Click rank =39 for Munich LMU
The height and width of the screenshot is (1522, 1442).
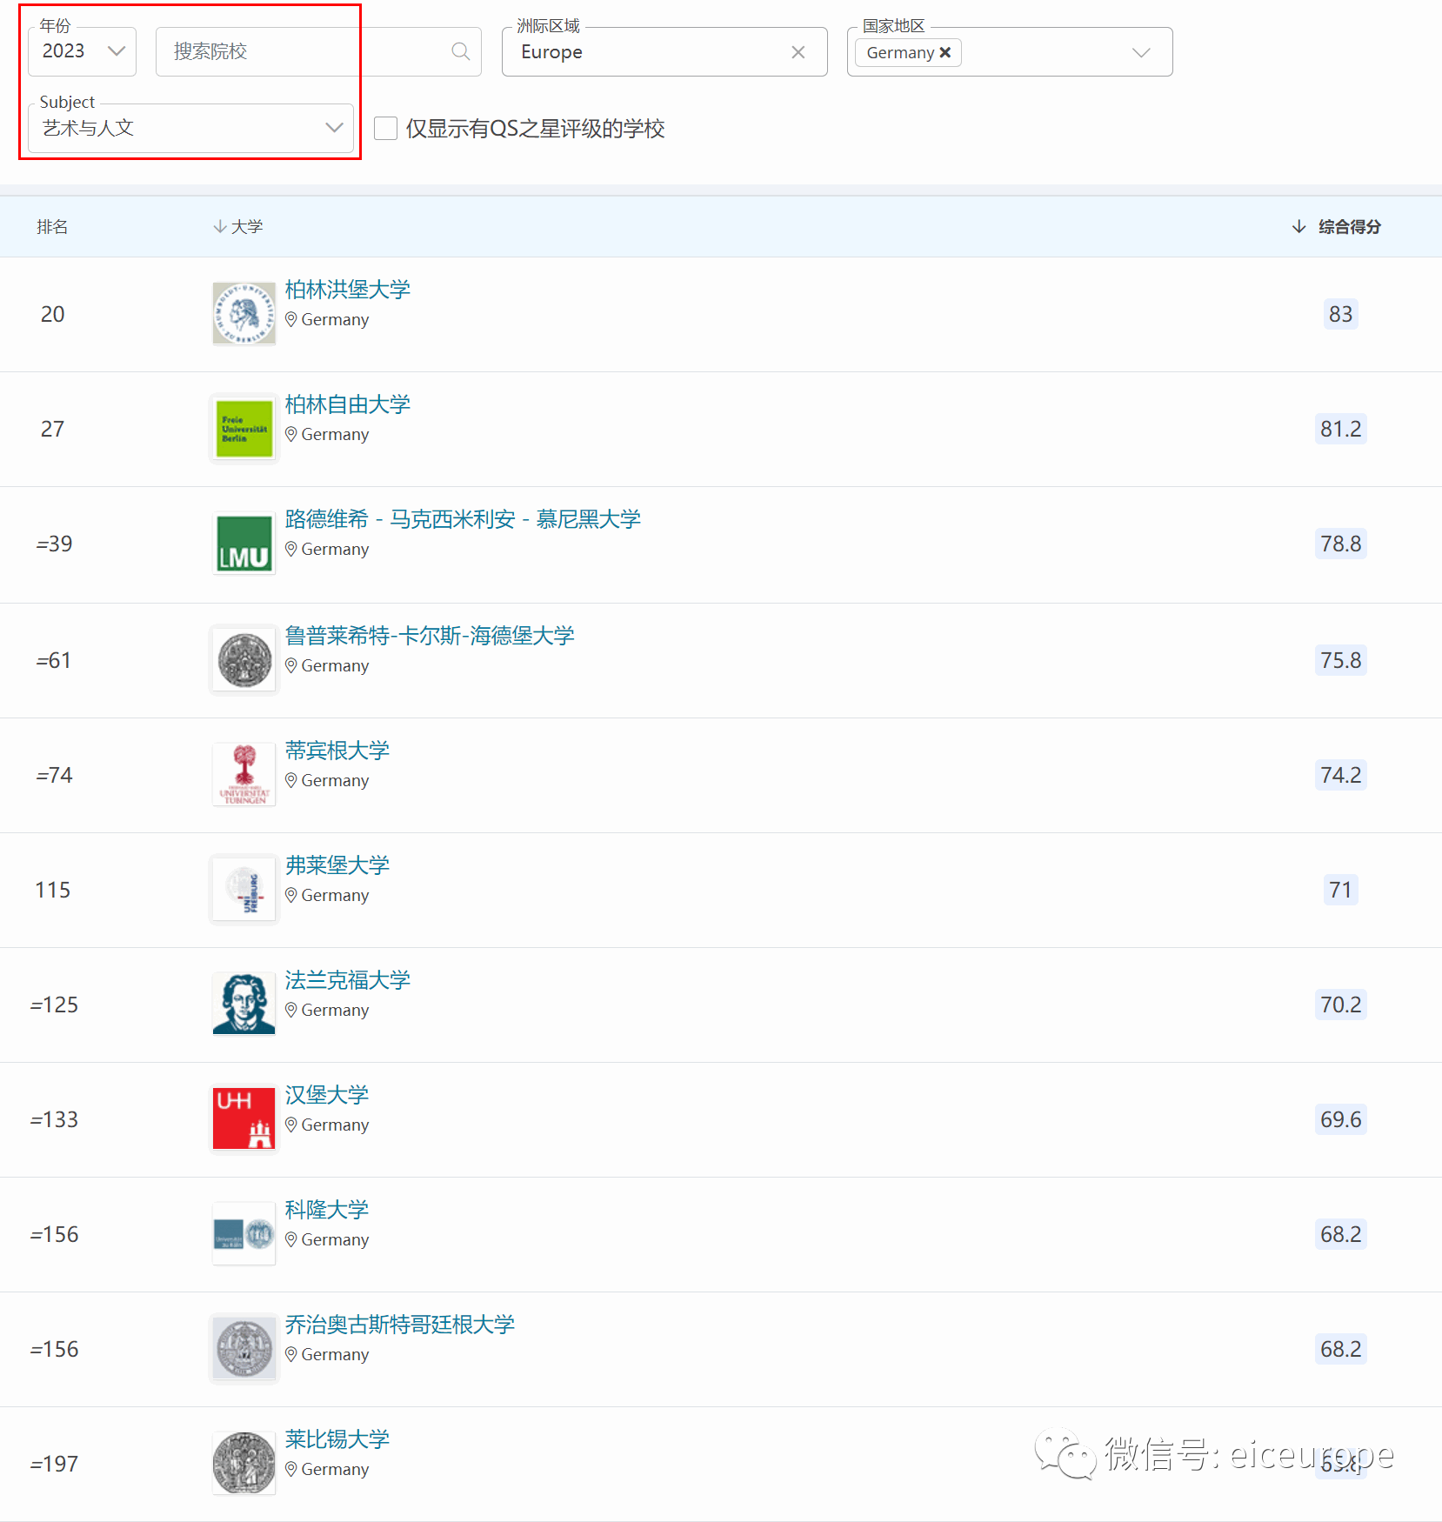click(x=54, y=544)
